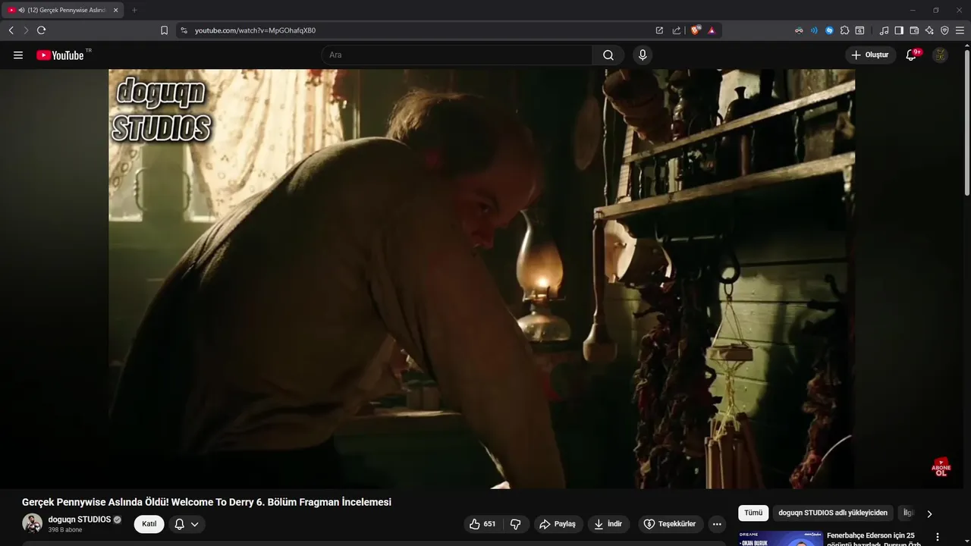The width and height of the screenshot is (971, 546).
Task: Open notification bell options for doguqn STUDIOS
Action: [x=187, y=524]
